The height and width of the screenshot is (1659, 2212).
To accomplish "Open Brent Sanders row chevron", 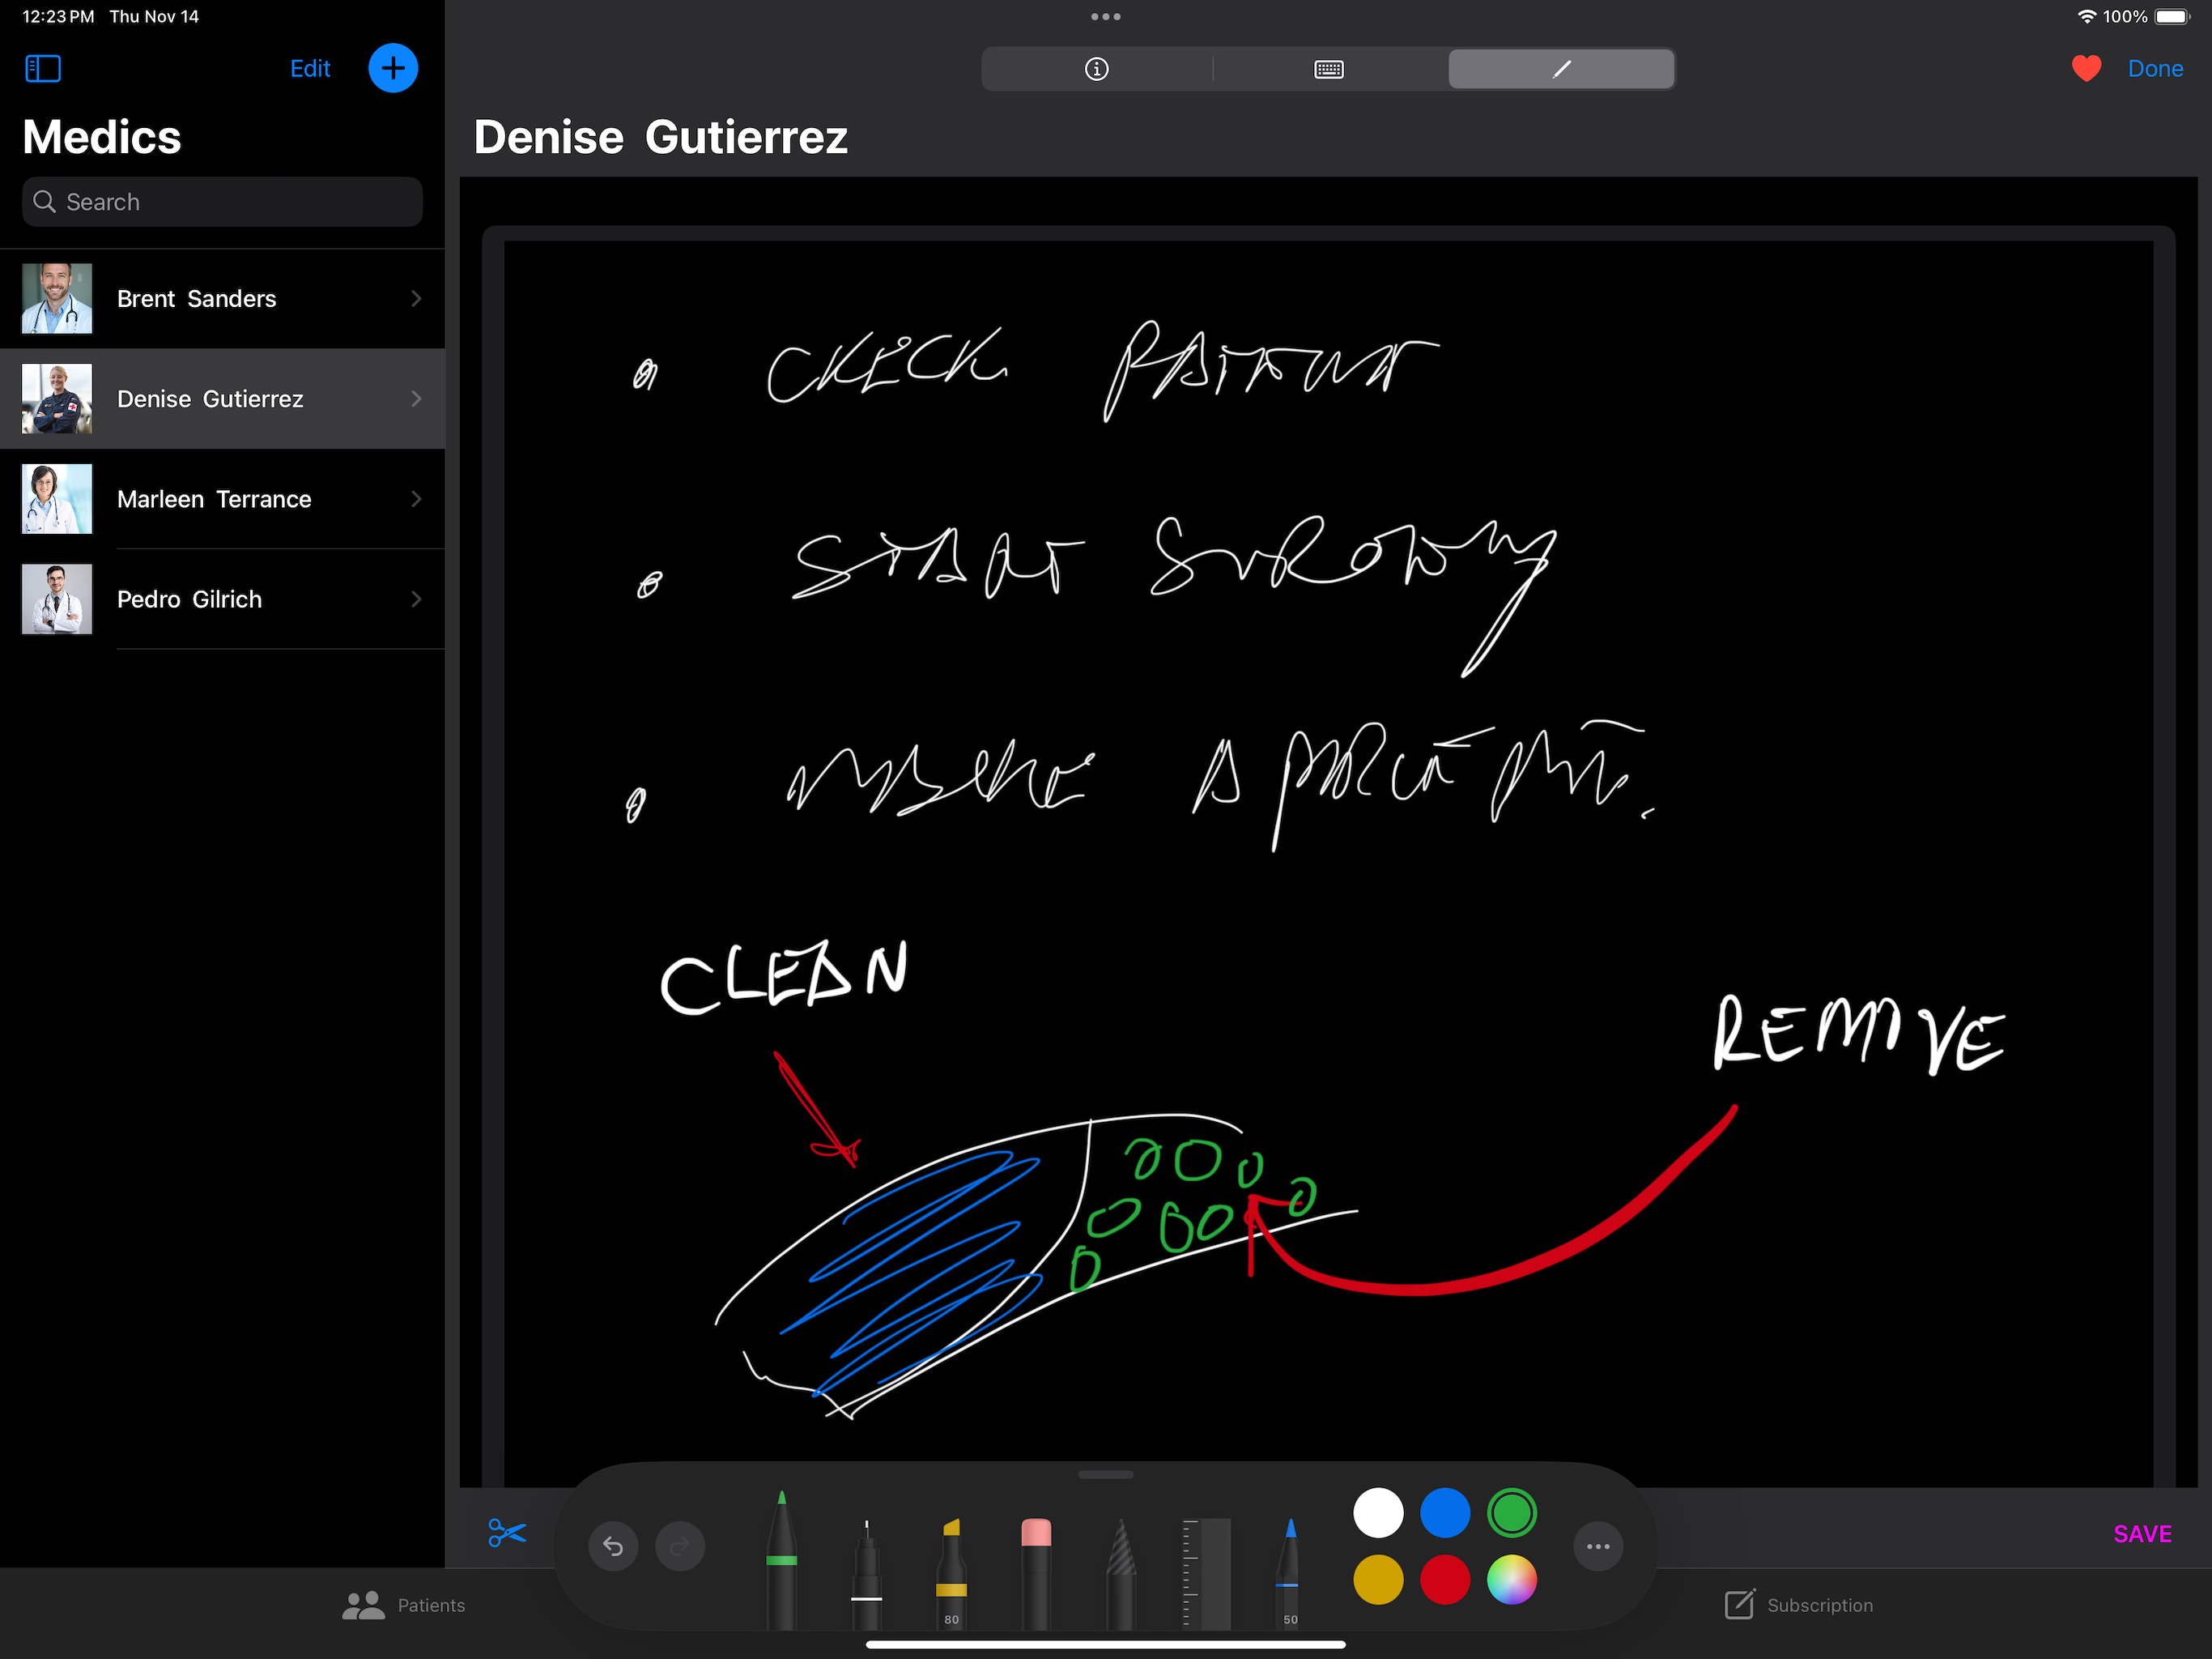I will pyautogui.click(x=416, y=298).
